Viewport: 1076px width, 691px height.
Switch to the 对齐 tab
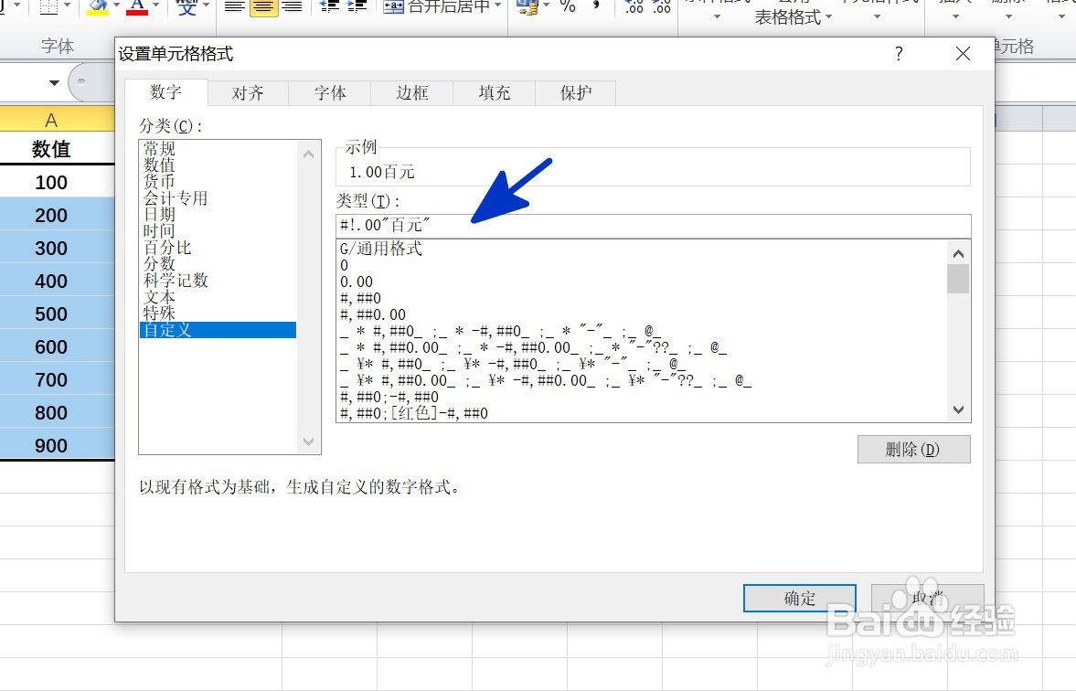248,92
